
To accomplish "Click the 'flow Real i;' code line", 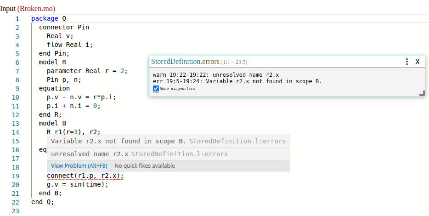I will point(70,45).
